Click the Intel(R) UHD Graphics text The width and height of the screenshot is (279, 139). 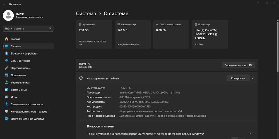click(128, 45)
